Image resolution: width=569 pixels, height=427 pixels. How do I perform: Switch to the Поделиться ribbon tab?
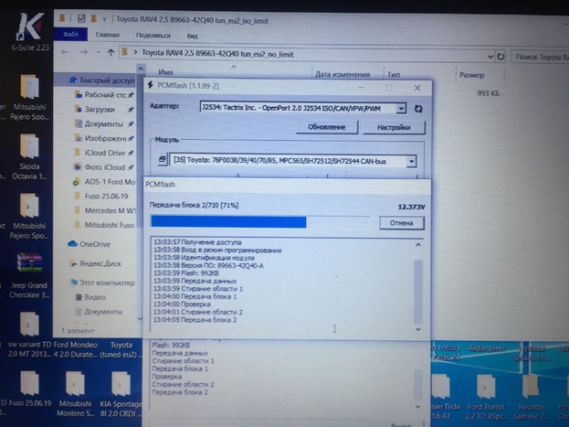click(x=153, y=35)
